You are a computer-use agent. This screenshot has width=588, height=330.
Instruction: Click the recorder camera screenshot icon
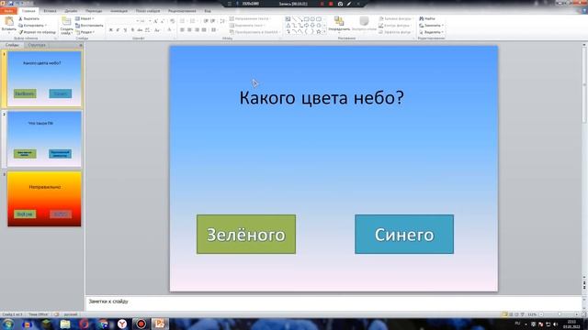[340, 4]
